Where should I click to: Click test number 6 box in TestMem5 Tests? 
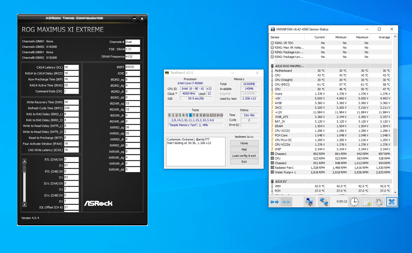tap(190, 115)
